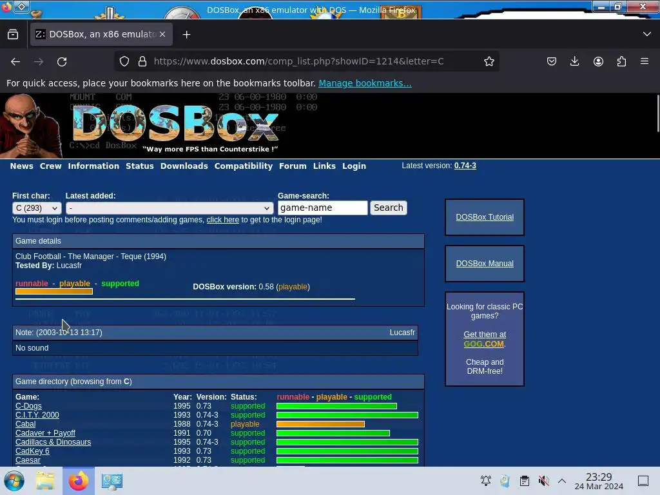Close the DOSBox tab
This screenshot has width=660, height=495.
pyautogui.click(x=162, y=35)
